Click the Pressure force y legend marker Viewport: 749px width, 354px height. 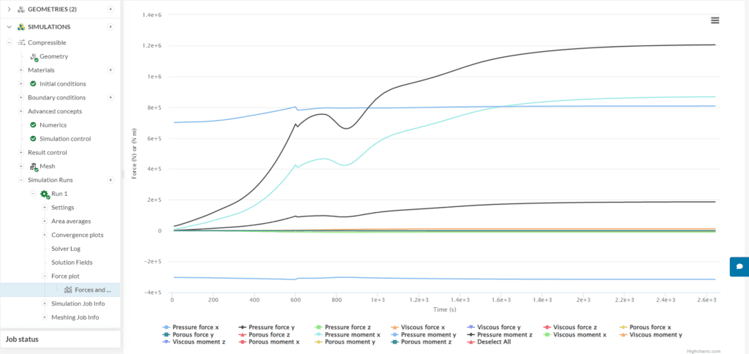click(242, 327)
